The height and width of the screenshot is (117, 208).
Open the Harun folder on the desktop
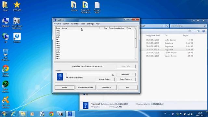pos(5,6)
